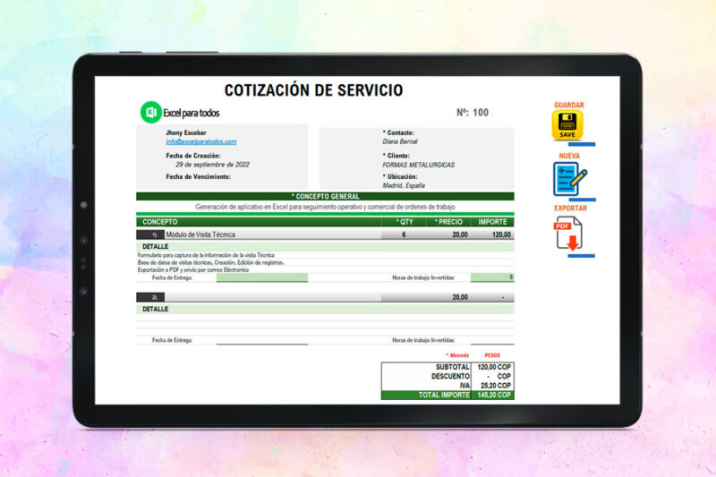
Task: Select the detail line about Formulario para captura
Action: 206,255
